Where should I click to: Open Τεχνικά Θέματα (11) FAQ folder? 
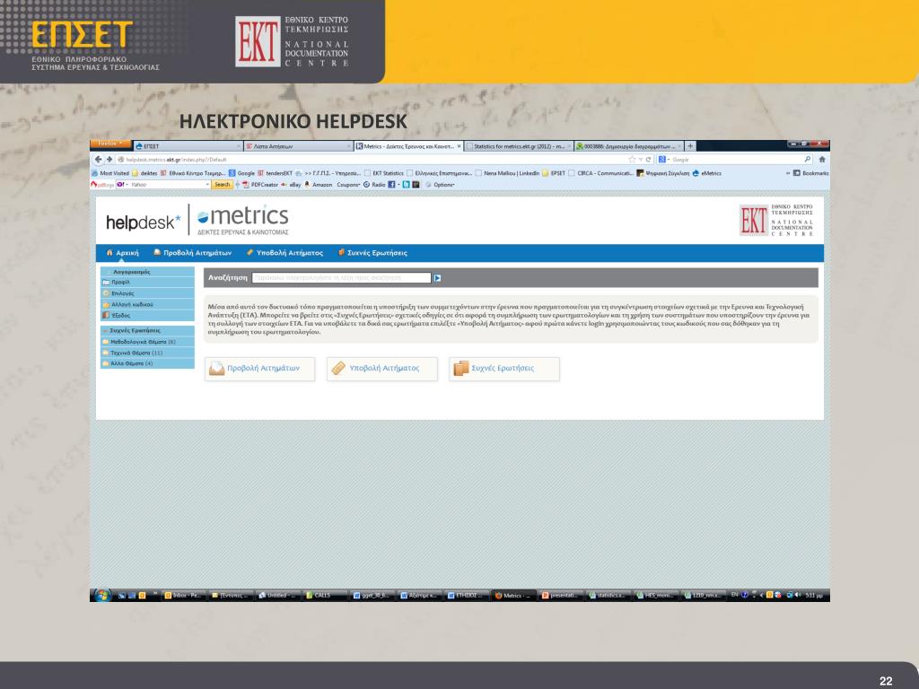[x=148, y=353]
